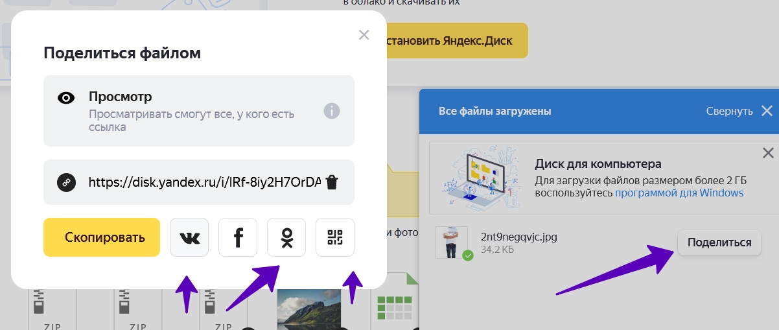
Task: Click the VK share icon
Action: click(189, 237)
